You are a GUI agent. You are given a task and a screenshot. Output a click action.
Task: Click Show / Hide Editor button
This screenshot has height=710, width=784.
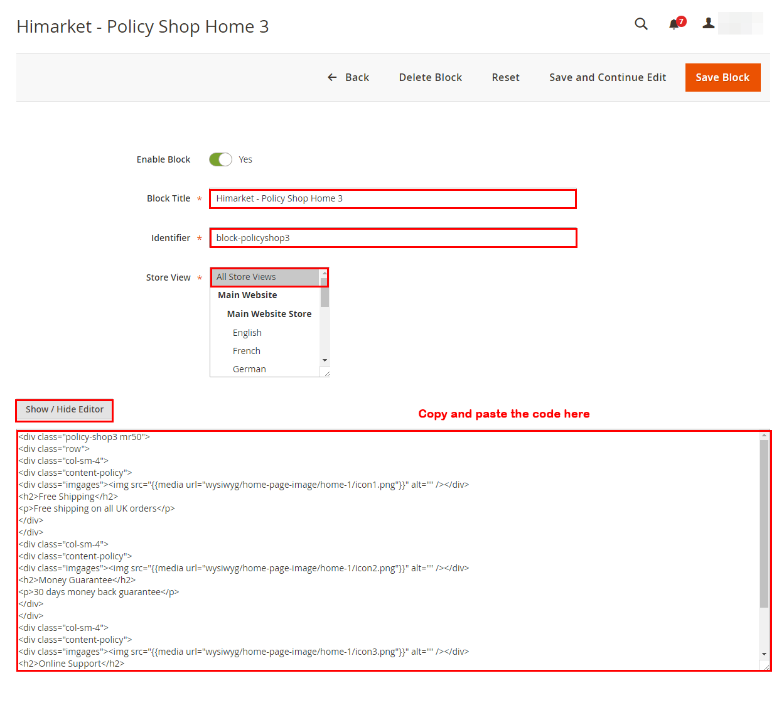pos(65,409)
